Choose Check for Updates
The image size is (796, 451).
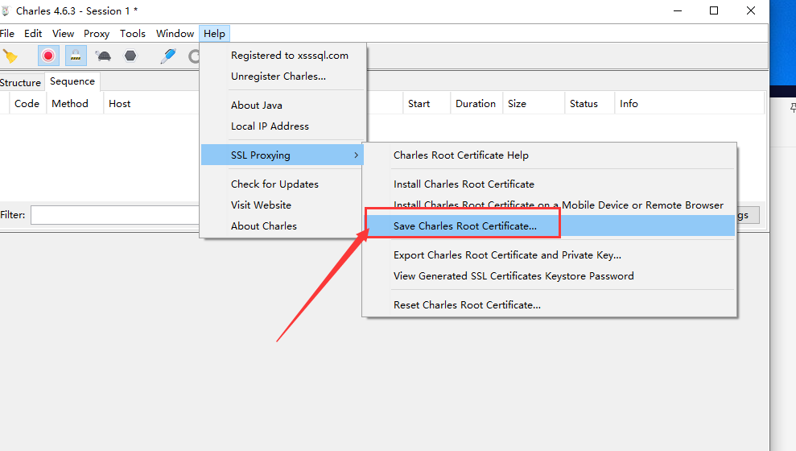274,184
